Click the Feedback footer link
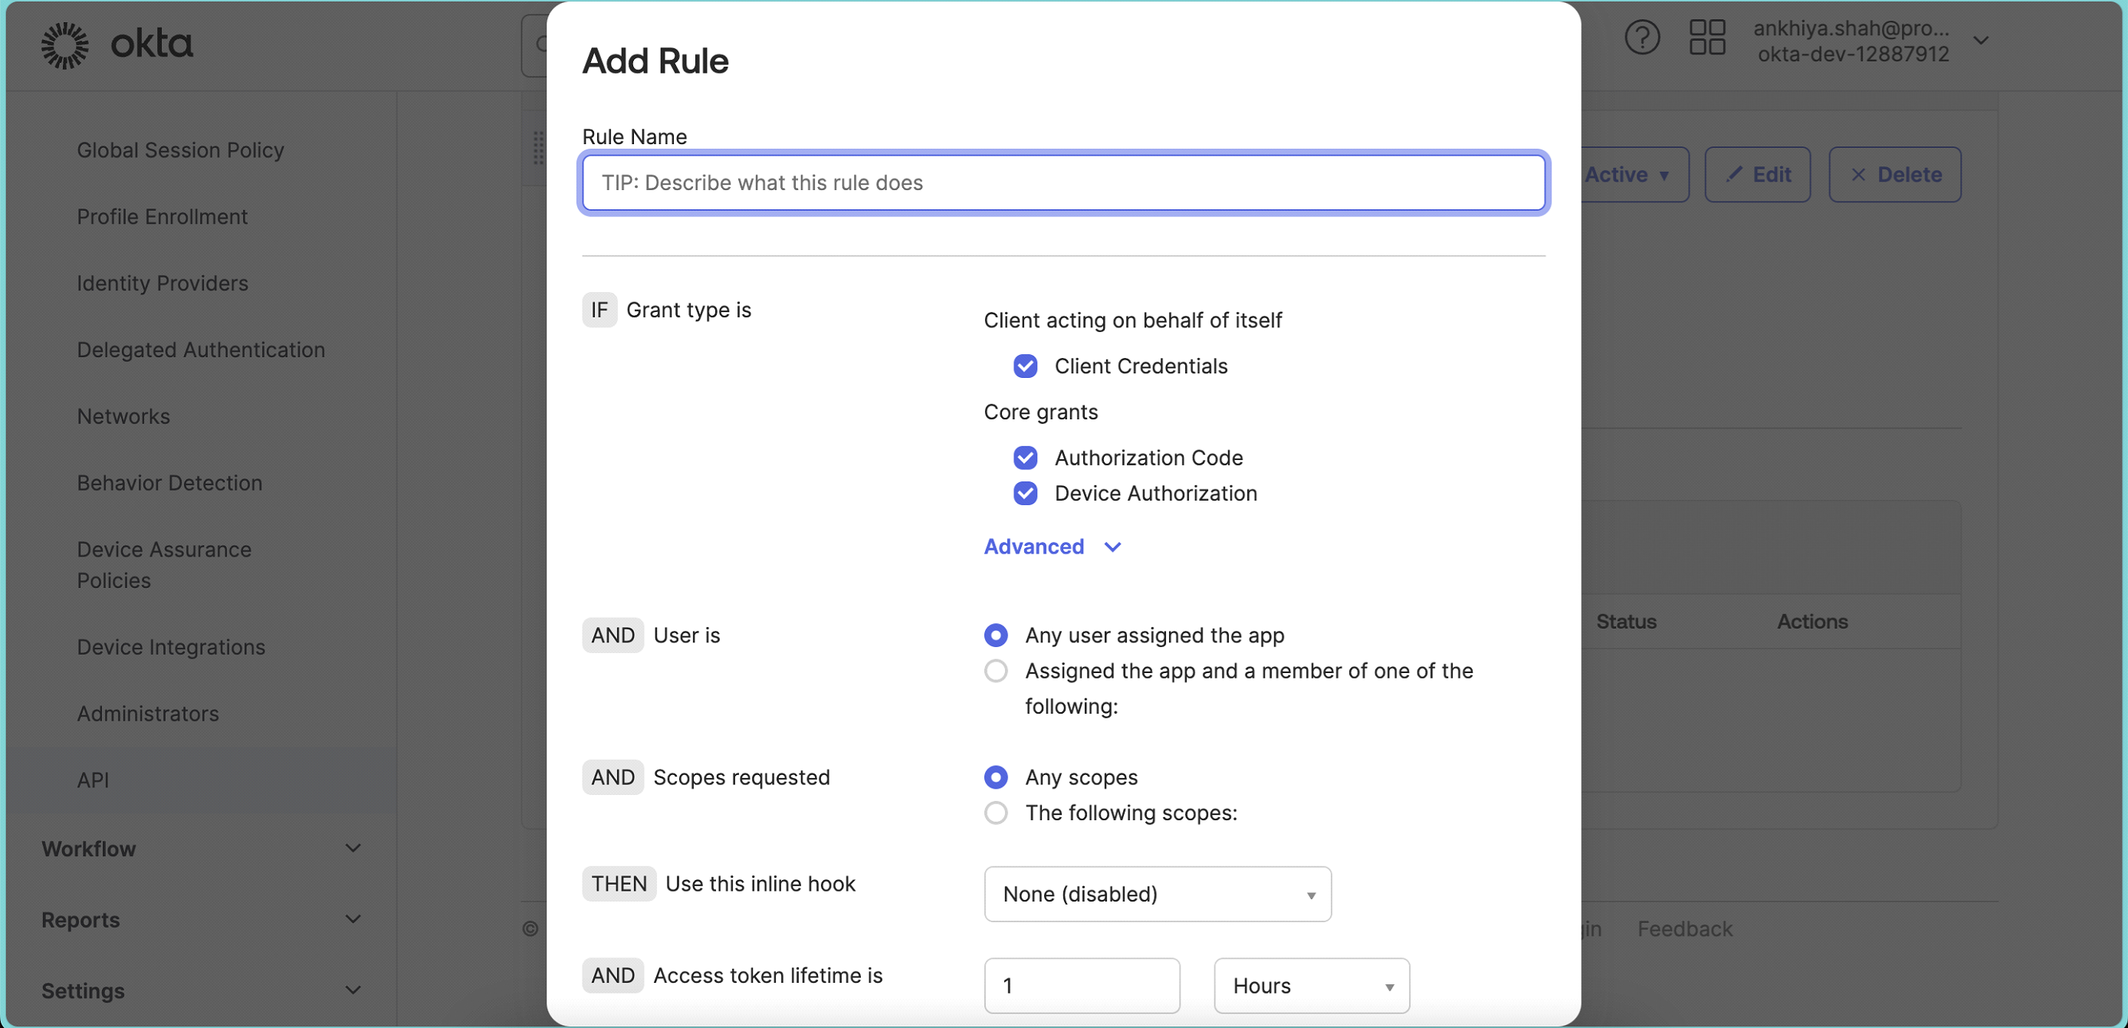Screen dimensions: 2128x1028 click(x=1684, y=929)
